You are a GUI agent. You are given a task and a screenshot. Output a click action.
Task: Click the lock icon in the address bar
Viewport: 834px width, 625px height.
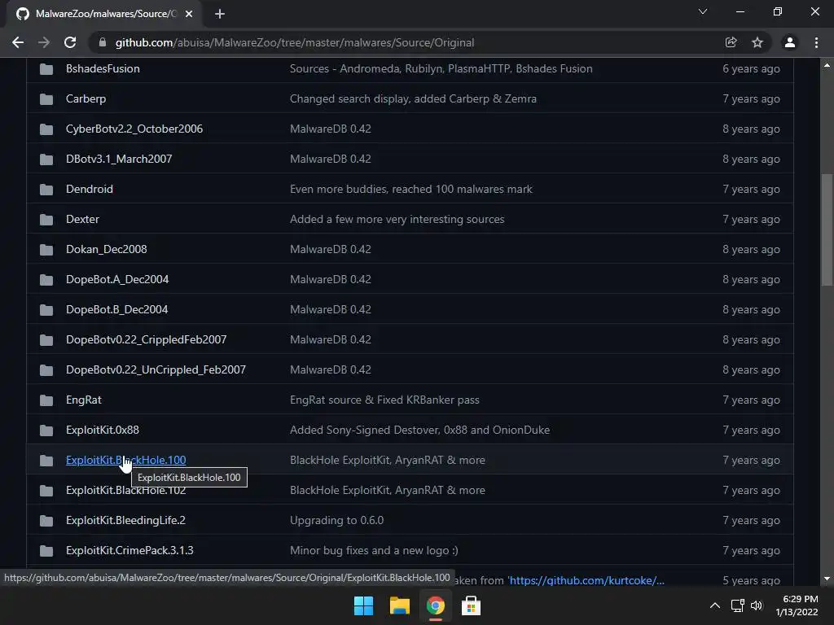[103, 42]
